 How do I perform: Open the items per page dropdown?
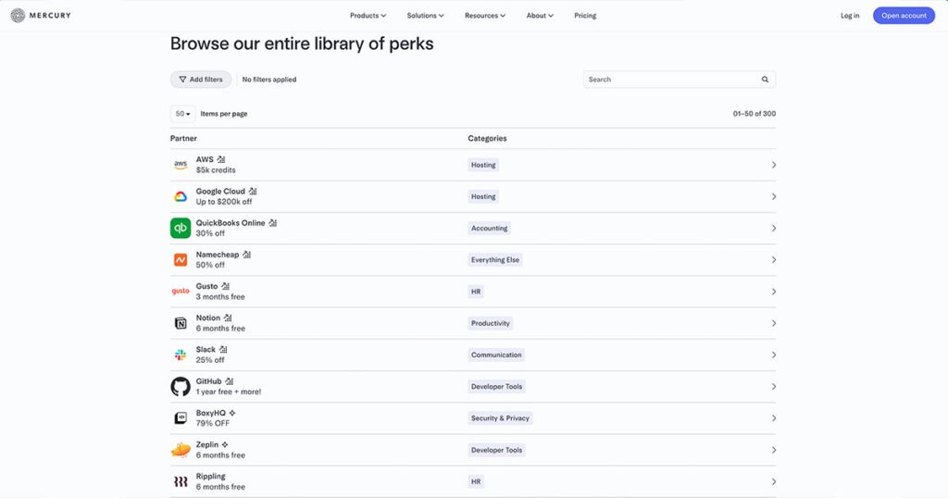click(182, 114)
